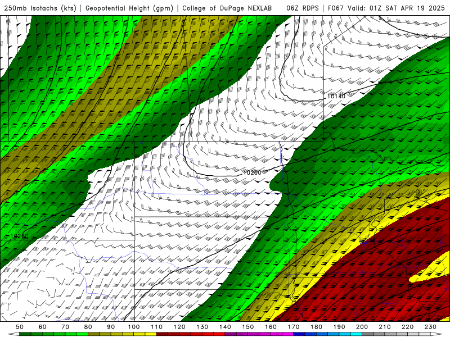450x337 pixels.
Task: Click the 110 value on color scale
Action: click(x=157, y=327)
